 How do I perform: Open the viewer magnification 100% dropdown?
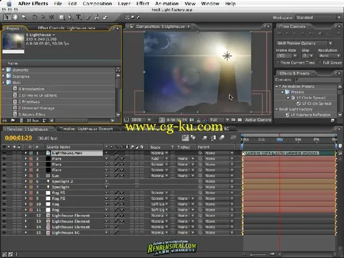pos(140,120)
